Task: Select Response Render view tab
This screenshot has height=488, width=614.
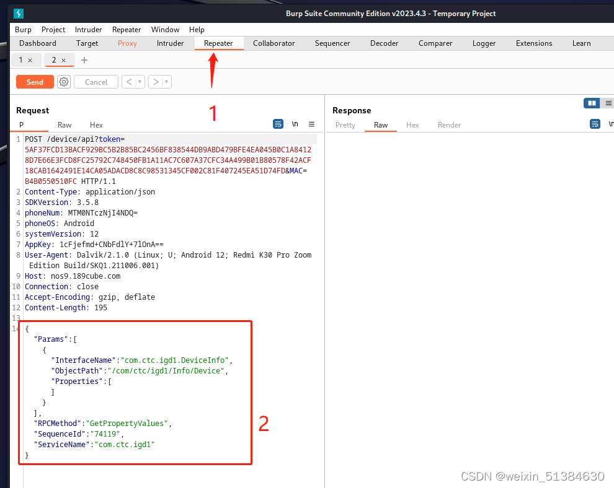Action: [x=449, y=124]
